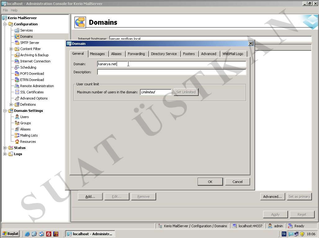Click the ETRN Download icon

click(x=17, y=80)
